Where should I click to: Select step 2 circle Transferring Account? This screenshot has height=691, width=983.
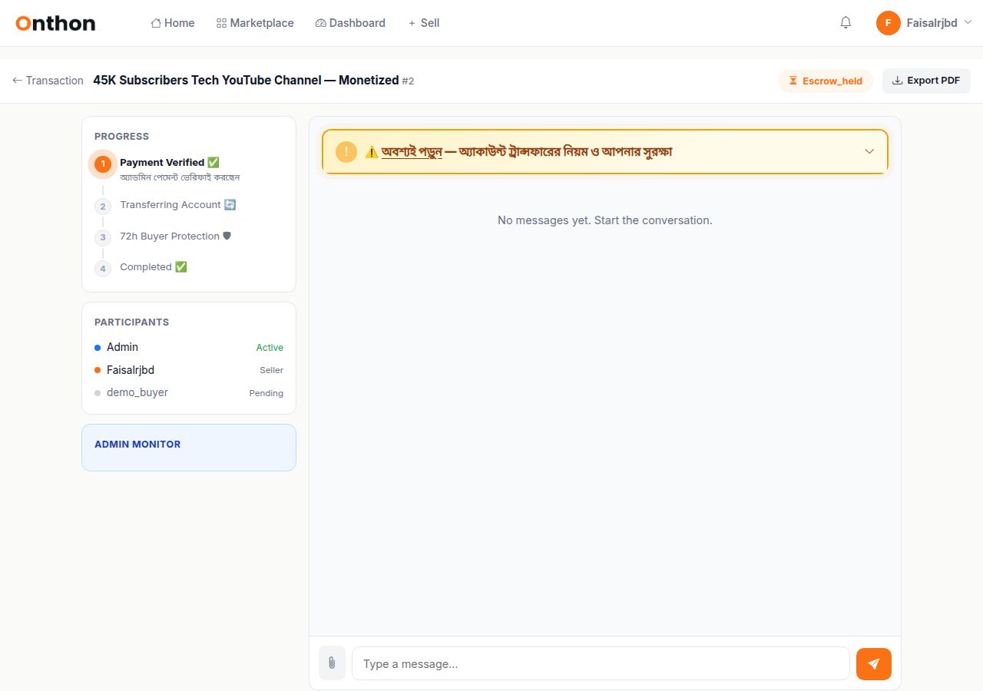(x=103, y=207)
